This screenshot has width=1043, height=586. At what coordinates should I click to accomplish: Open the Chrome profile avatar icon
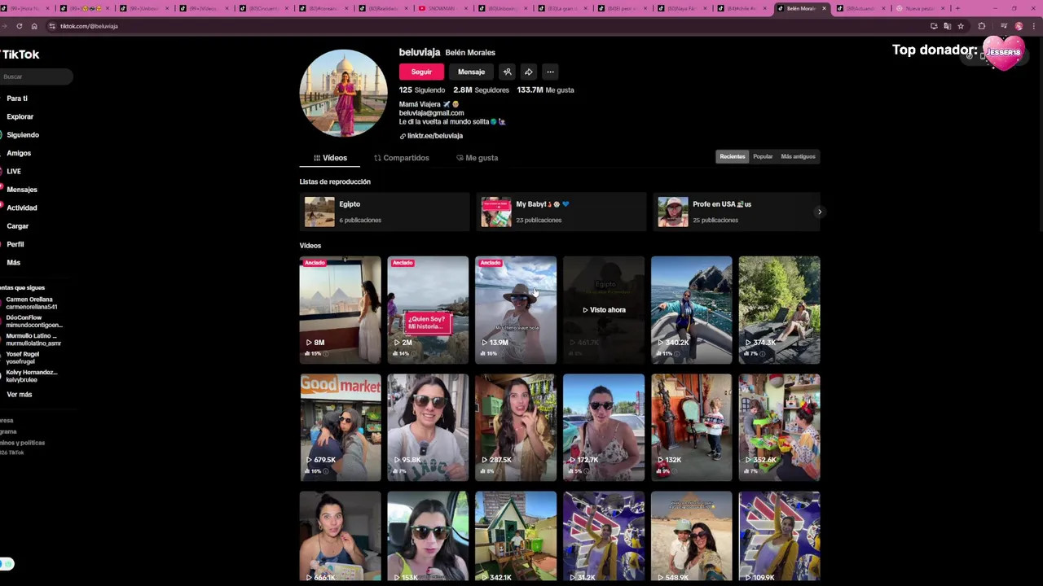pyautogui.click(x=1019, y=26)
